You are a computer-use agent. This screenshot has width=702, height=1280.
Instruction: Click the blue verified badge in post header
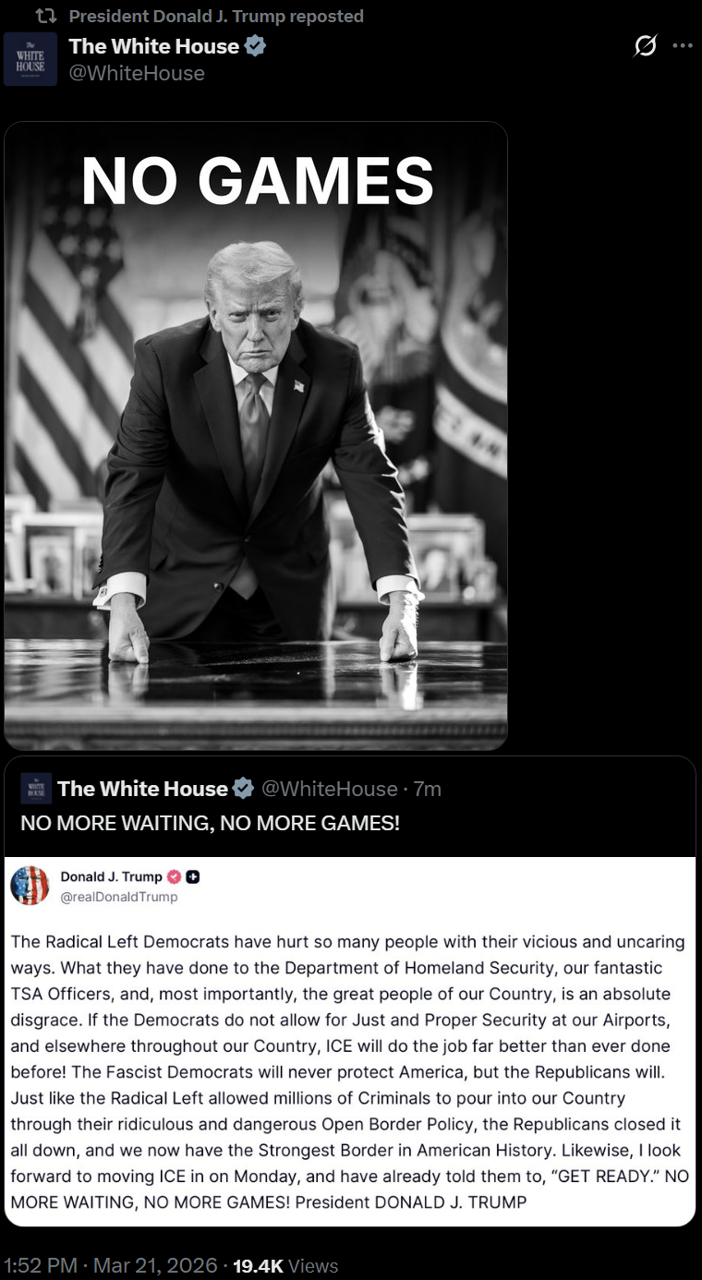coord(256,46)
